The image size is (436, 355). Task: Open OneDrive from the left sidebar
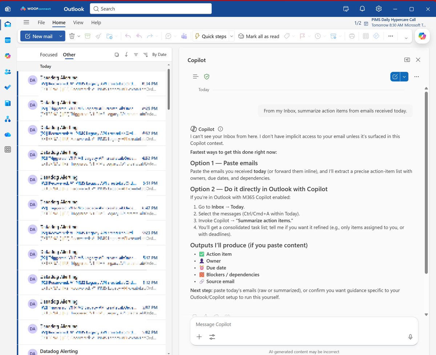point(8,134)
